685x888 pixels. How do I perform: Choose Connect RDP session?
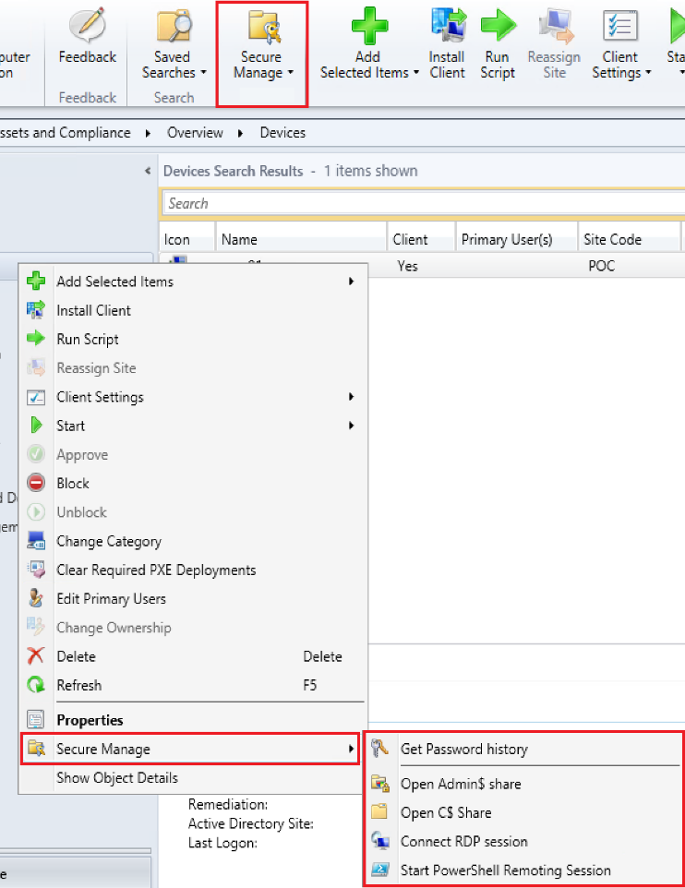click(x=463, y=842)
